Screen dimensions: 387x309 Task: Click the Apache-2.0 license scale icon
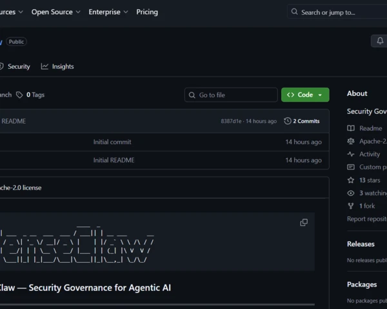351,142
